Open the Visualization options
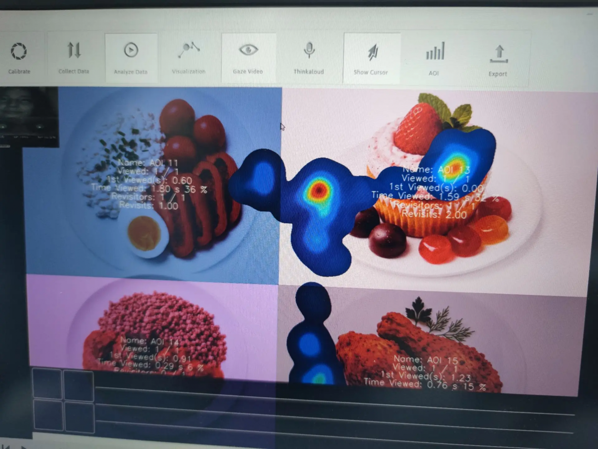The width and height of the screenshot is (598, 449). pyautogui.click(x=189, y=57)
